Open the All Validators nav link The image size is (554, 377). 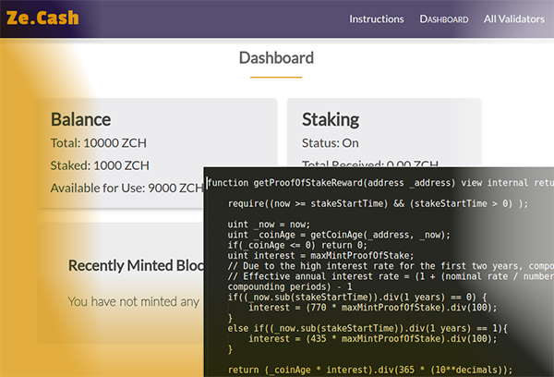514,18
